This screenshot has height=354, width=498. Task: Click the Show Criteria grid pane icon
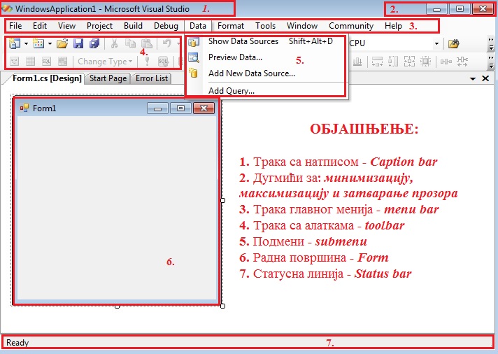click(x=31, y=62)
